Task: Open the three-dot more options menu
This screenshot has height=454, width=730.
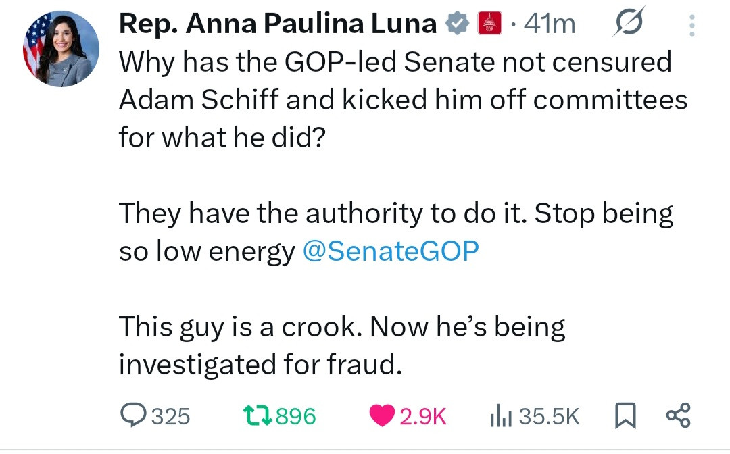Action: pyautogui.click(x=691, y=25)
